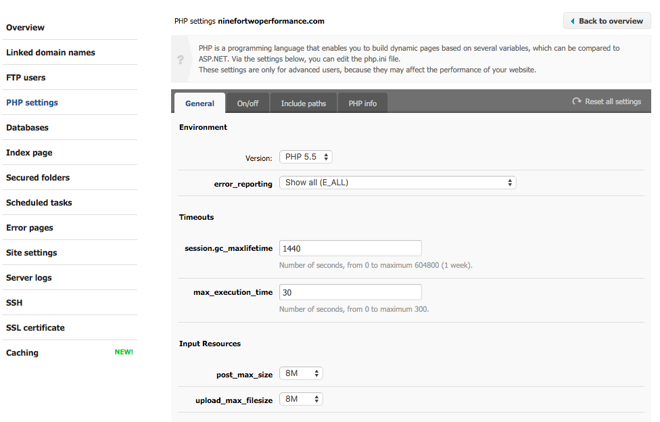Click the upload_max_filesize label
The height and width of the screenshot is (422, 660).
[x=233, y=400]
